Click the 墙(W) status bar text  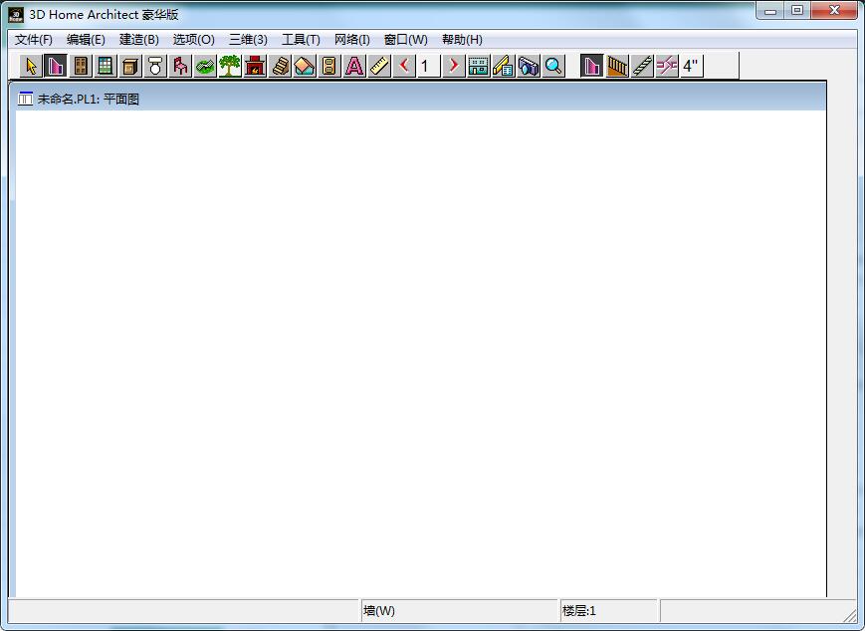(379, 610)
